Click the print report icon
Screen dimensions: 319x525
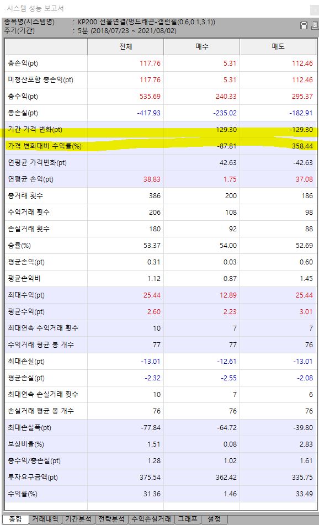point(315,25)
